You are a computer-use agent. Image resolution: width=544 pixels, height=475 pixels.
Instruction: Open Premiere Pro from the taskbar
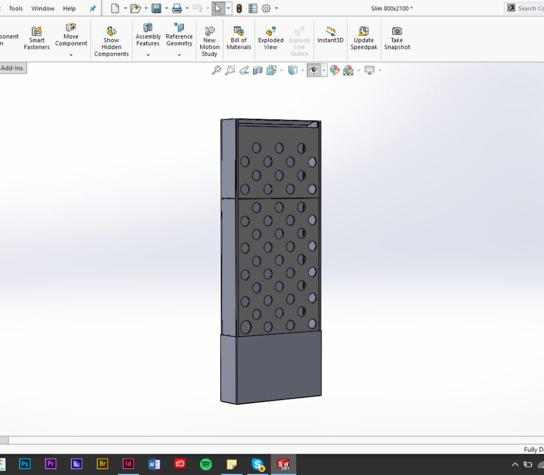tap(51, 464)
